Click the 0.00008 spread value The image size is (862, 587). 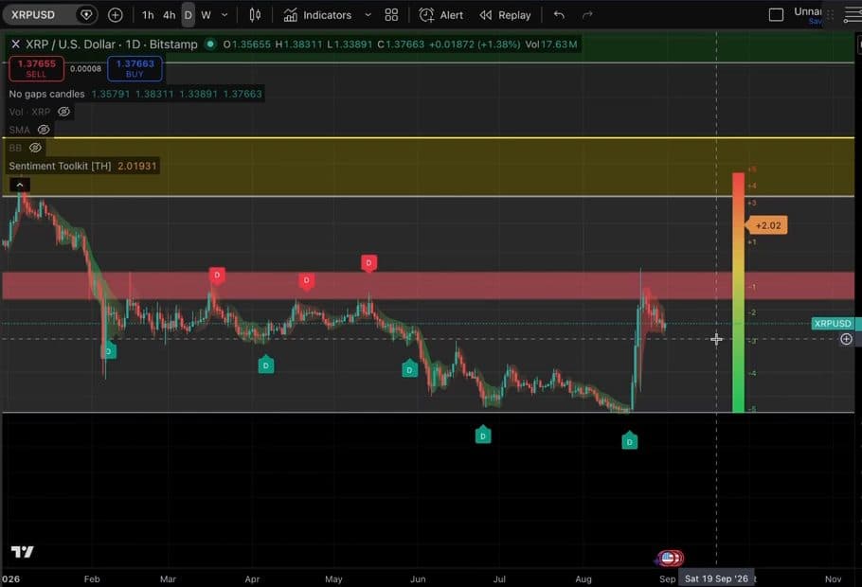pos(86,69)
